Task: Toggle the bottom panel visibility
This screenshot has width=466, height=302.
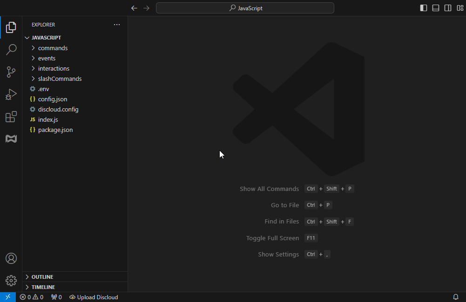Action: [x=436, y=8]
